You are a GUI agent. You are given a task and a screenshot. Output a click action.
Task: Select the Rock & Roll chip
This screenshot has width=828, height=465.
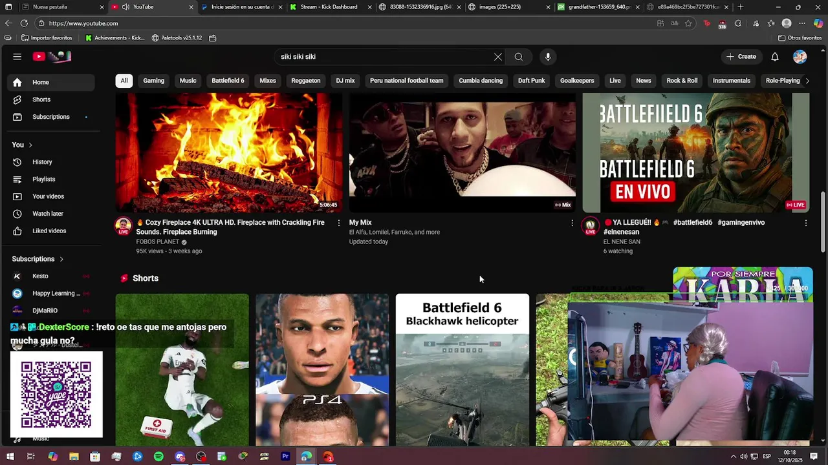point(682,81)
